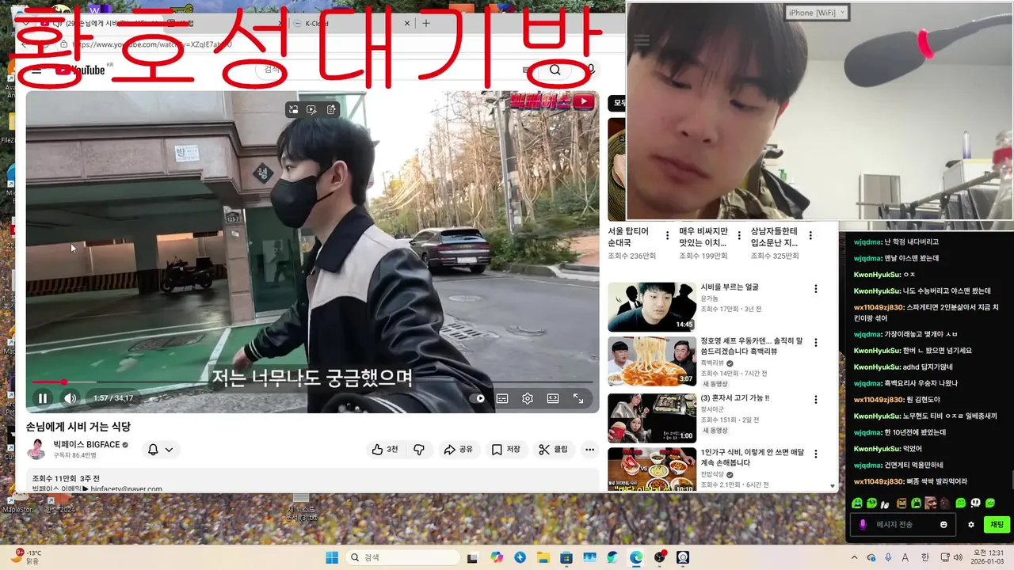Click the middle overlay icon atop the video
Screen dimensions: 1014x570
(x=311, y=110)
